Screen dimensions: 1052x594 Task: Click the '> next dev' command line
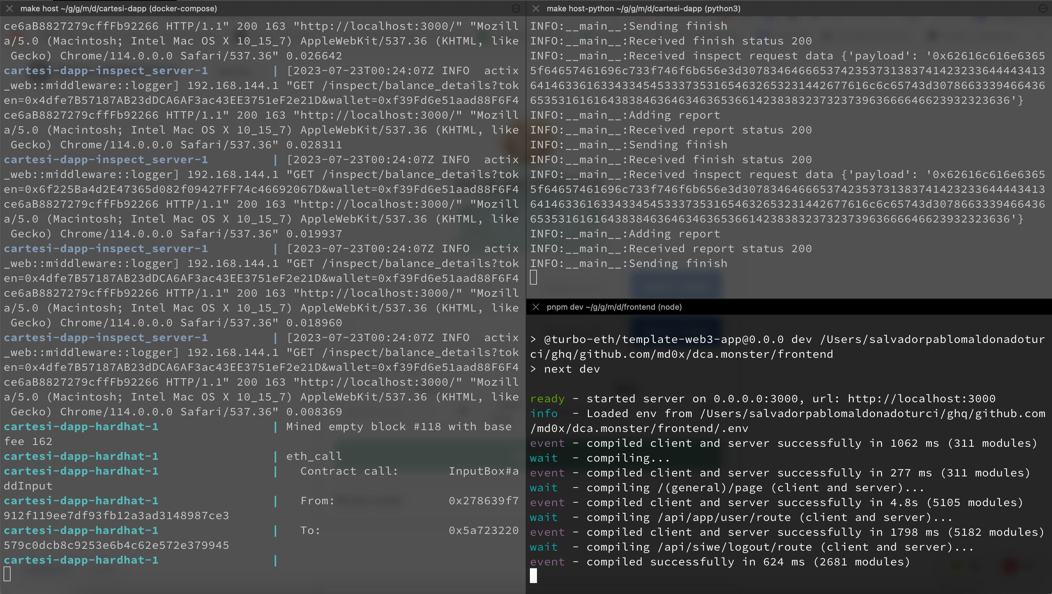(565, 369)
